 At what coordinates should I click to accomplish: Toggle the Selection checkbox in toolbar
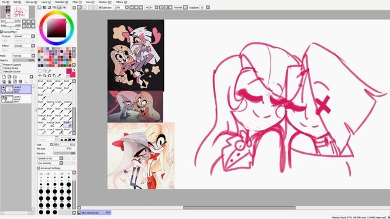[x=100, y=8]
